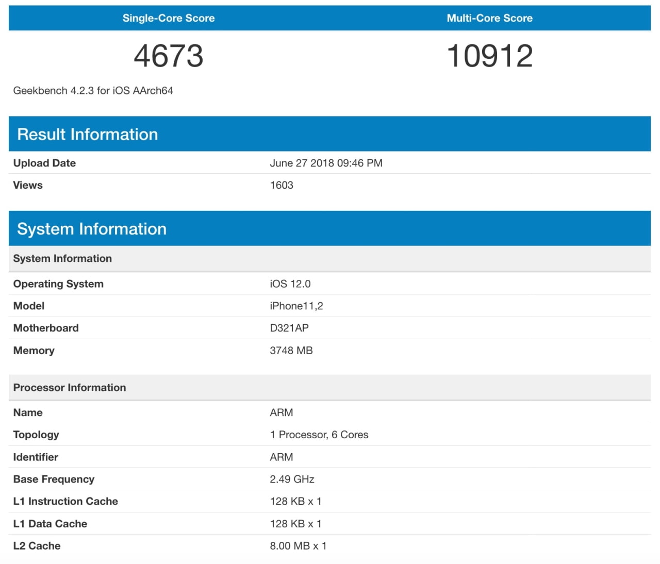This screenshot has width=660, height=564.
Task: Click the Result Information section header
Action: (x=87, y=134)
